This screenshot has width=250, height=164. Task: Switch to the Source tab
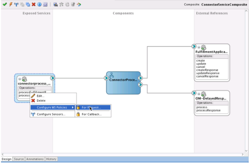(x=19, y=159)
